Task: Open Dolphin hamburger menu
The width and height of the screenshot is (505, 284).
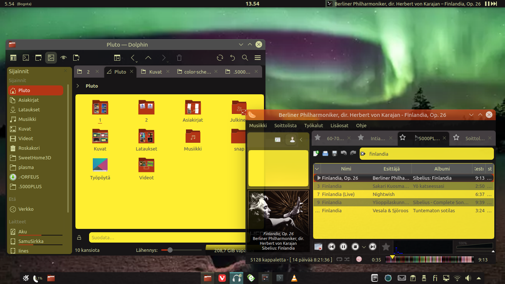Action: pyautogui.click(x=258, y=58)
